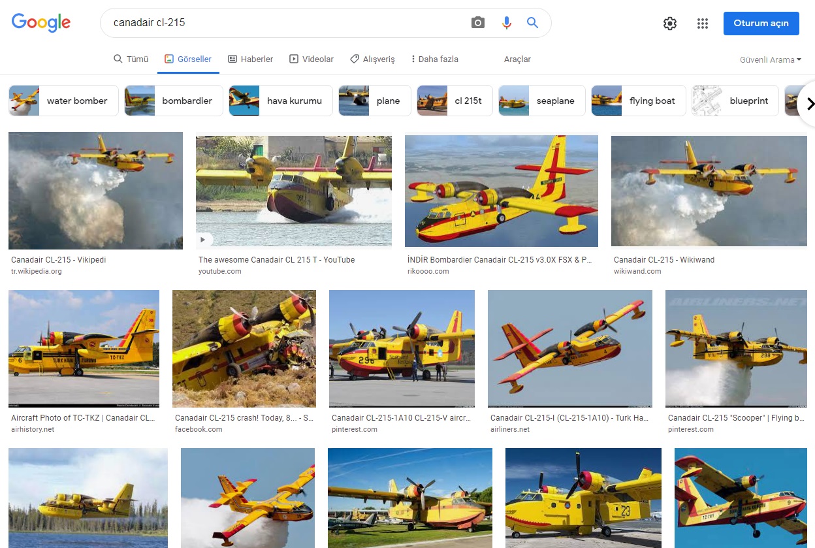Click the Canadair CL-215 Scooper title link

point(736,418)
